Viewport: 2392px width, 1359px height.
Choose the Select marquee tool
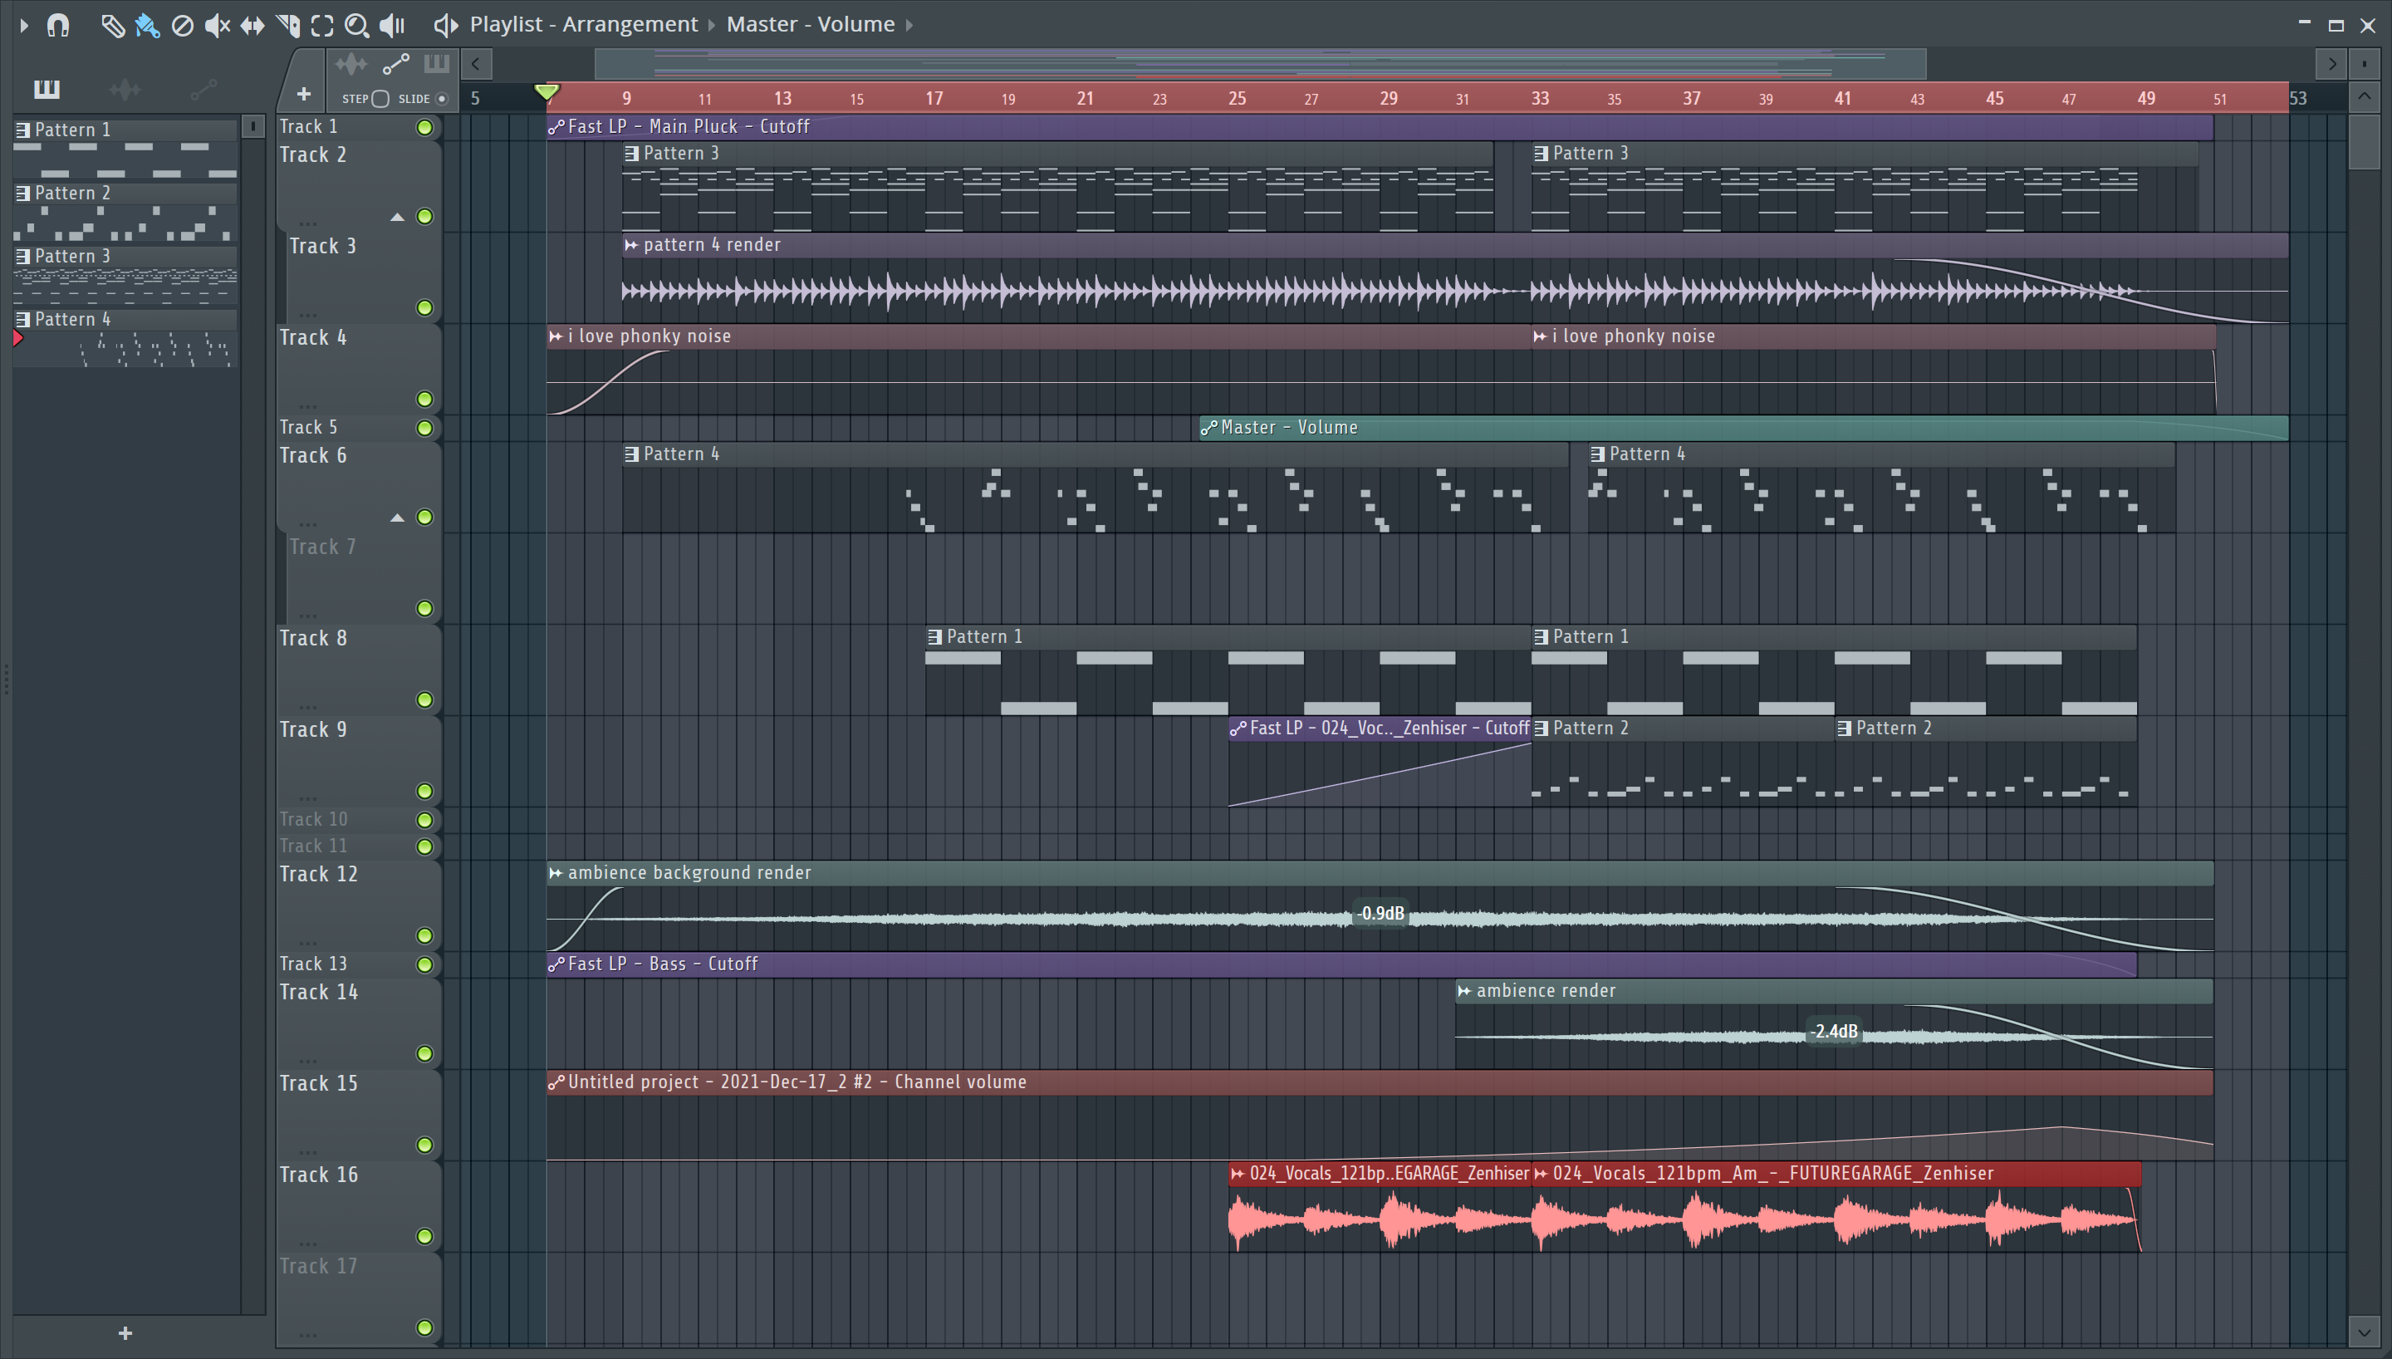pyautogui.click(x=322, y=25)
